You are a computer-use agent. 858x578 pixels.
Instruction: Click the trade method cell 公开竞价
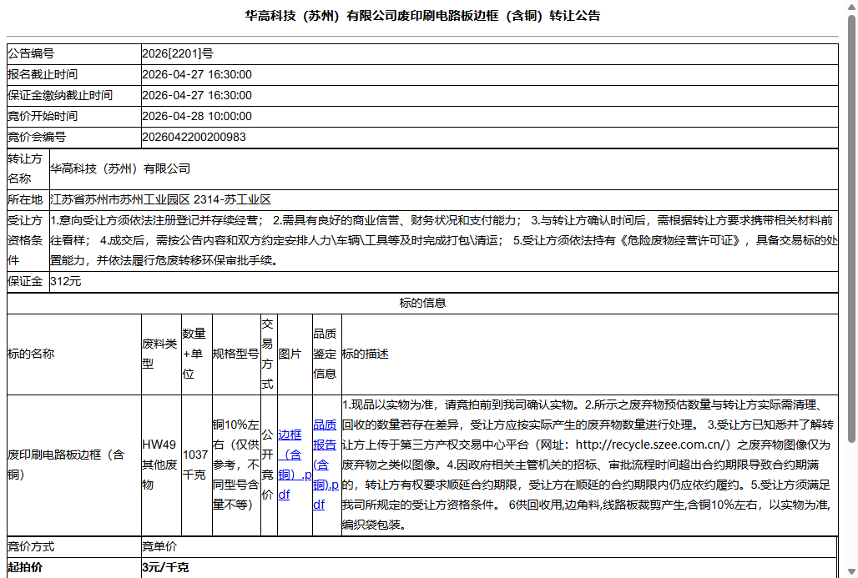(270, 465)
